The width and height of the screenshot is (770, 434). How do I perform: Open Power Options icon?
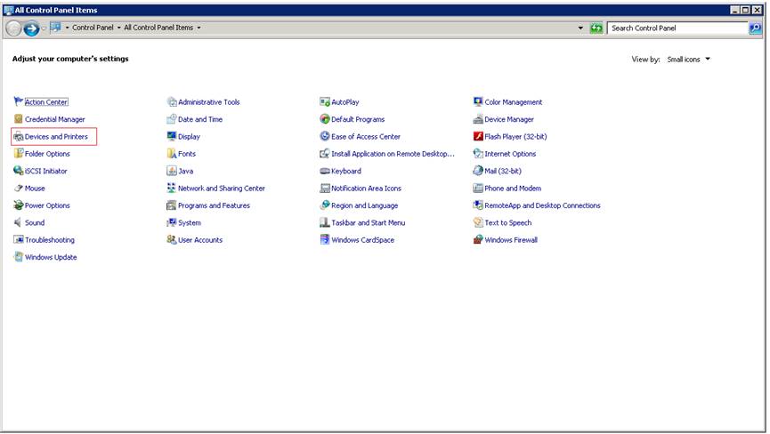[x=18, y=205]
